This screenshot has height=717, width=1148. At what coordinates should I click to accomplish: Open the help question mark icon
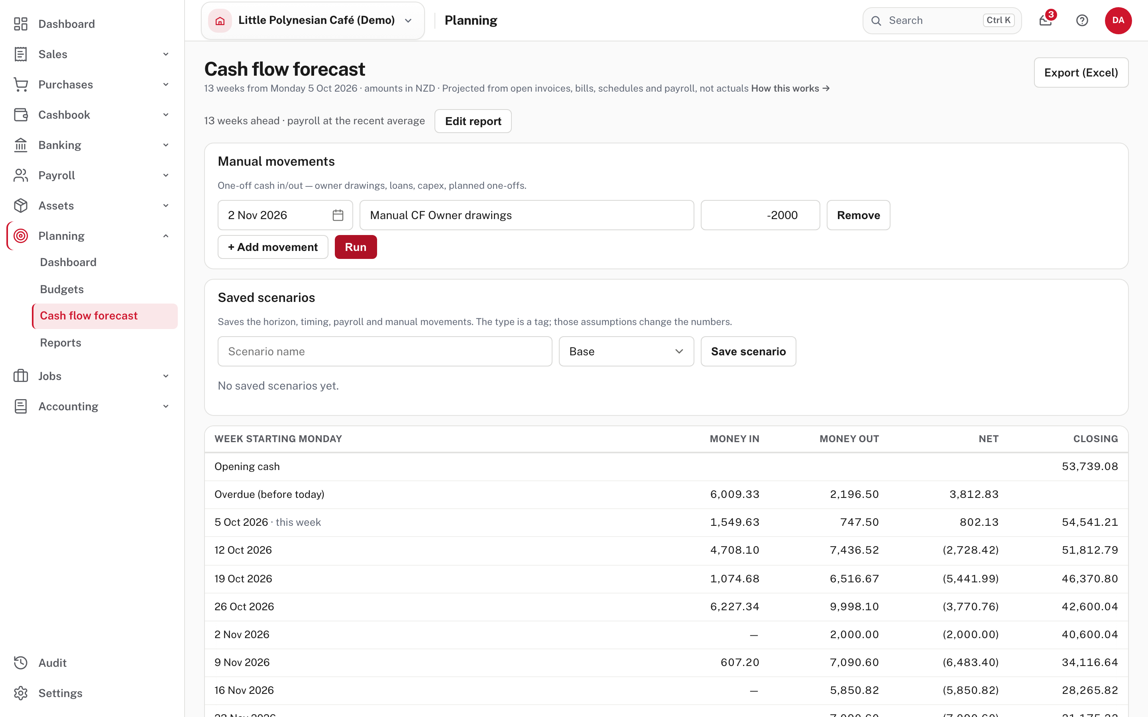pos(1082,20)
